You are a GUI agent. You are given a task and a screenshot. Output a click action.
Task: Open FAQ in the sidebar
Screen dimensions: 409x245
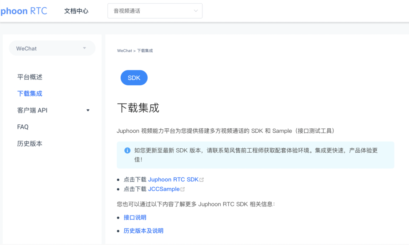point(23,127)
